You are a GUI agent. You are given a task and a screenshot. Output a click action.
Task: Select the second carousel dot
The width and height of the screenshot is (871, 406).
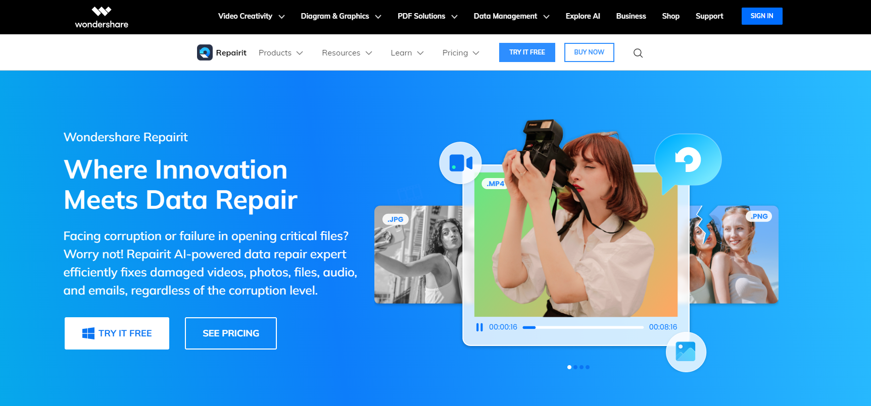tap(575, 367)
